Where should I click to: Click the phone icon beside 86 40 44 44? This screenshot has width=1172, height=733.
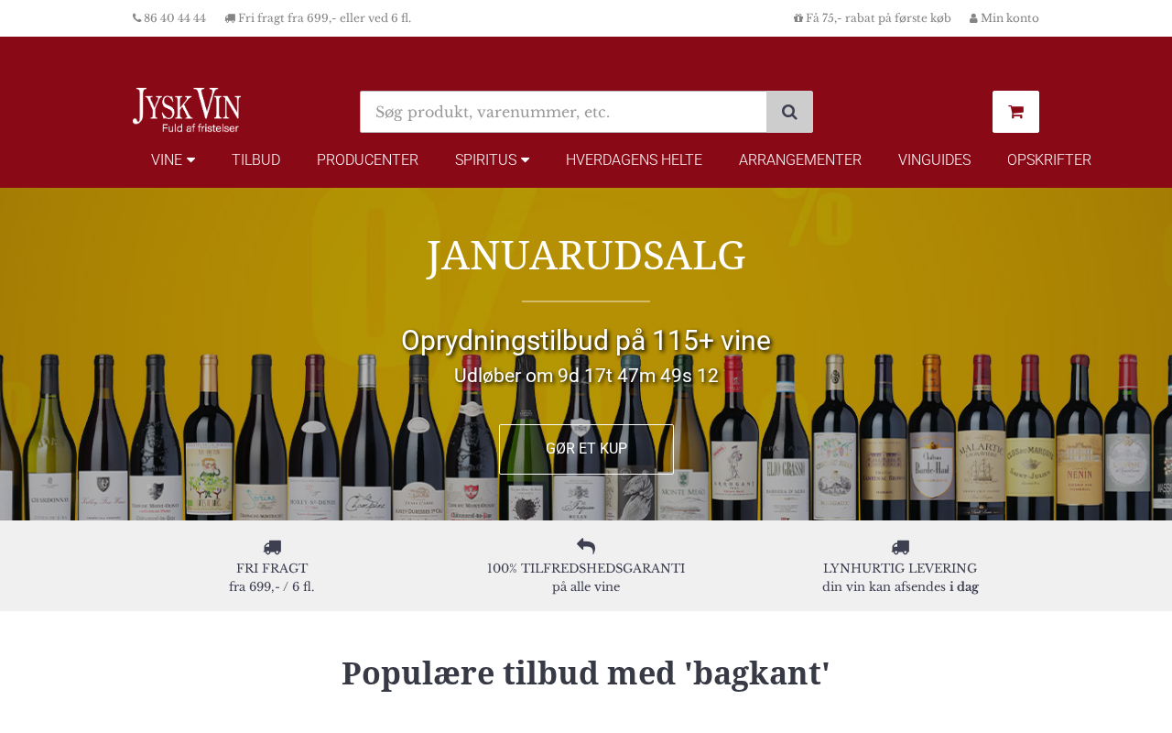pos(137,18)
